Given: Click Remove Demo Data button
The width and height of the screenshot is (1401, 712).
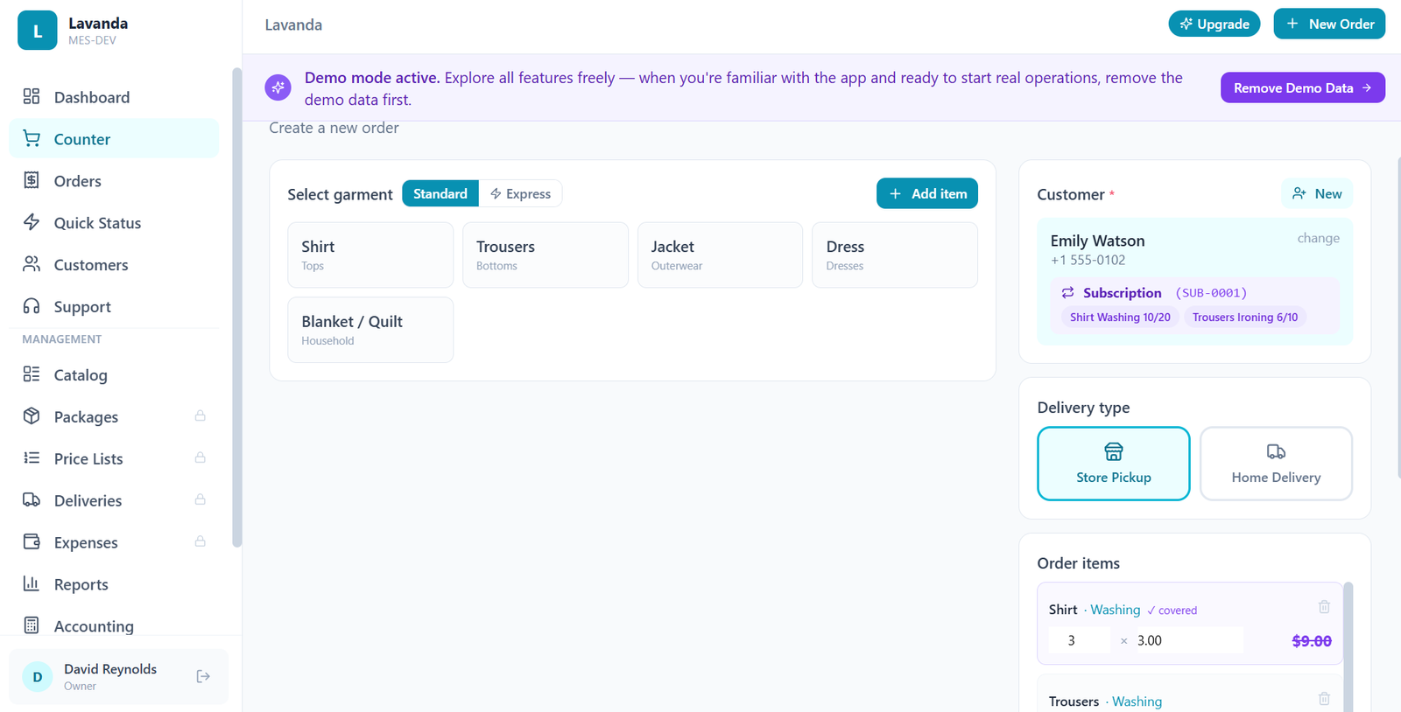Looking at the screenshot, I should [1303, 87].
